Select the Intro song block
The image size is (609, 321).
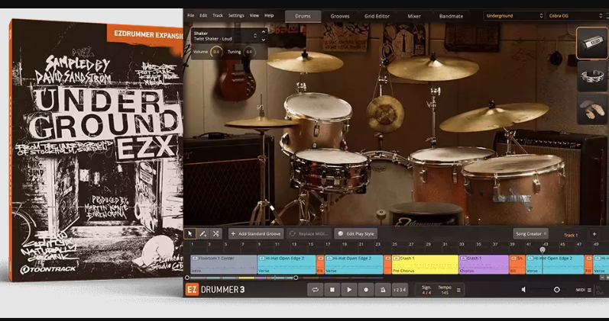[224, 265]
